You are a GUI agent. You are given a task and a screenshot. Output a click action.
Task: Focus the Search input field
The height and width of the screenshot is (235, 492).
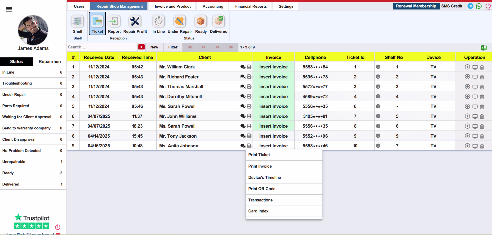pyautogui.click(x=102, y=47)
